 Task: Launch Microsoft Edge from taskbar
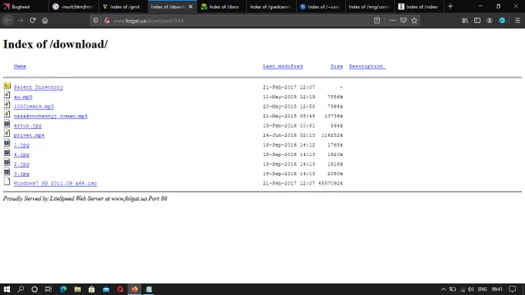pos(63,289)
